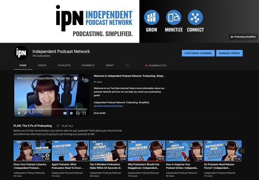Click the next arrow on the video carousel
Image resolution: width=259 pixels, height=180 pixels.
tap(241, 151)
